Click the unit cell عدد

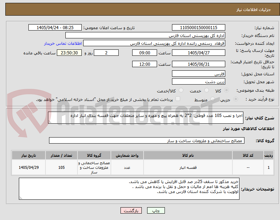click(127, 167)
